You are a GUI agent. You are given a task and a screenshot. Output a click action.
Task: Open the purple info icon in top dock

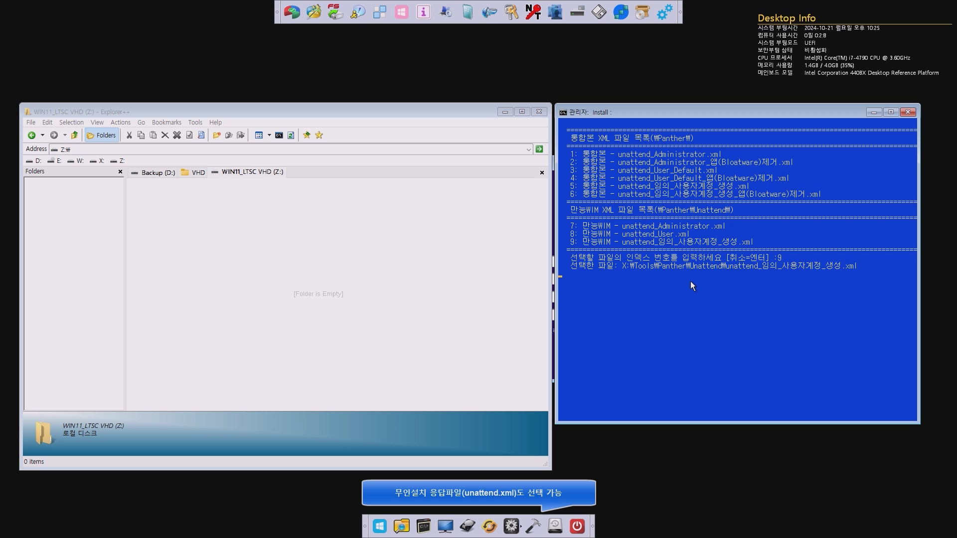424,12
